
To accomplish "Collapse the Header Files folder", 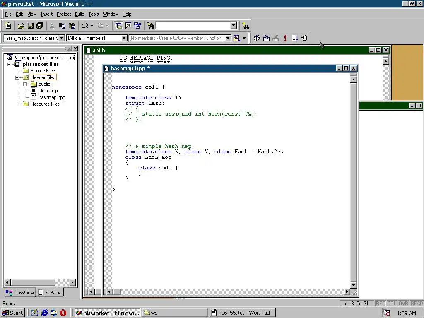I will pos(17,77).
